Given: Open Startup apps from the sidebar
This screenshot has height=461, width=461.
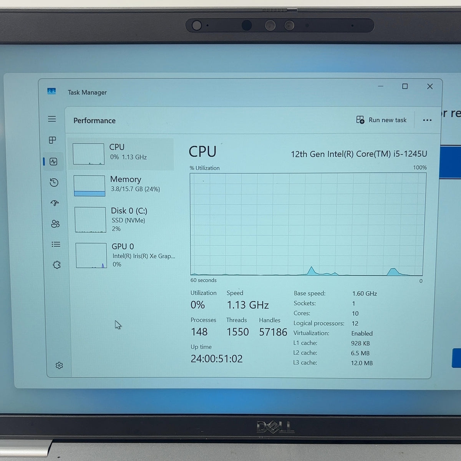Looking at the screenshot, I should click(55, 203).
